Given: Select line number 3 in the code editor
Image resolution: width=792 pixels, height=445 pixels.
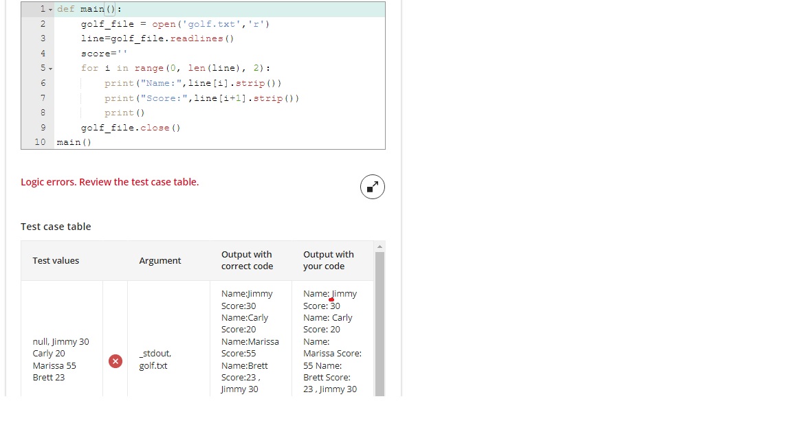Looking at the screenshot, I should click(43, 38).
